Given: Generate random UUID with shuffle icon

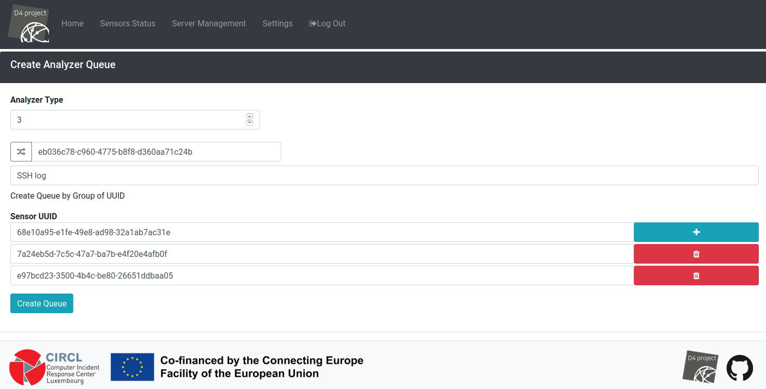Looking at the screenshot, I should 21,152.
